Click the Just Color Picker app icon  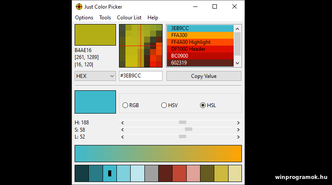[x=79, y=7]
